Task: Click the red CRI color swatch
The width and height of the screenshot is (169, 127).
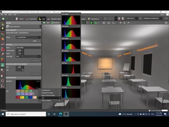Action: pyautogui.click(x=18, y=97)
